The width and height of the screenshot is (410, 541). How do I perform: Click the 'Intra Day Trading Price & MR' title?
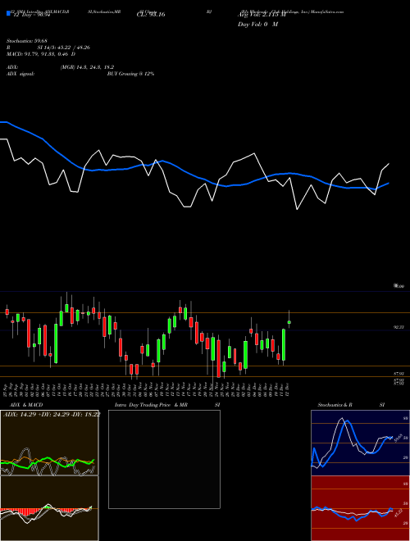click(151, 405)
